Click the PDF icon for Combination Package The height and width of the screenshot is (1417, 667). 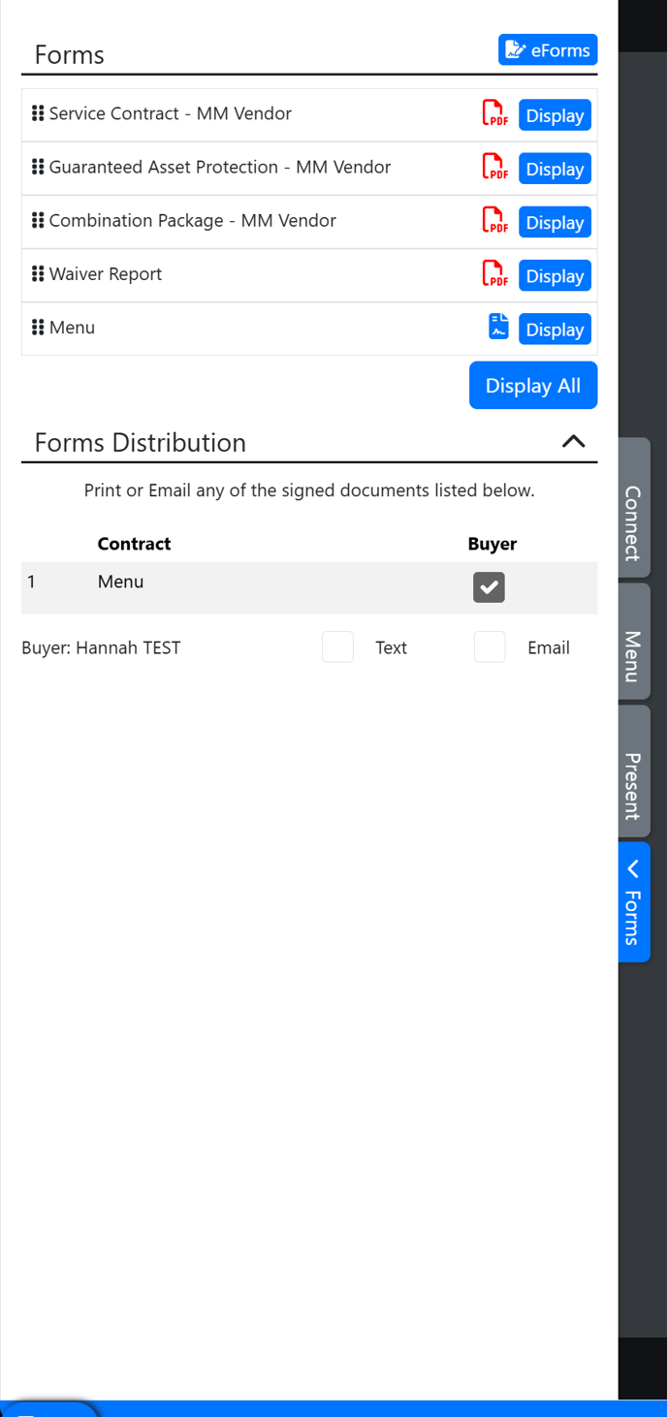coord(494,221)
